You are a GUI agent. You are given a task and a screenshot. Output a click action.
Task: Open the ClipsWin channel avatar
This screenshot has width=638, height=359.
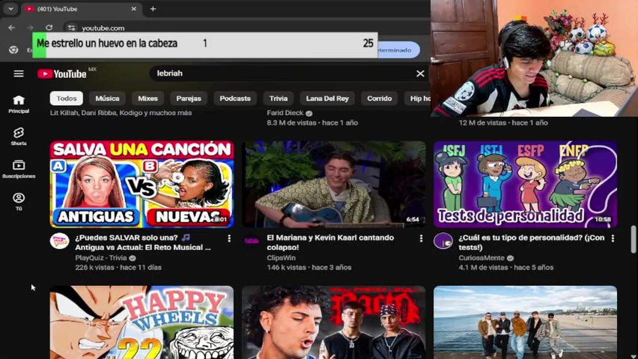click(251, 241)
